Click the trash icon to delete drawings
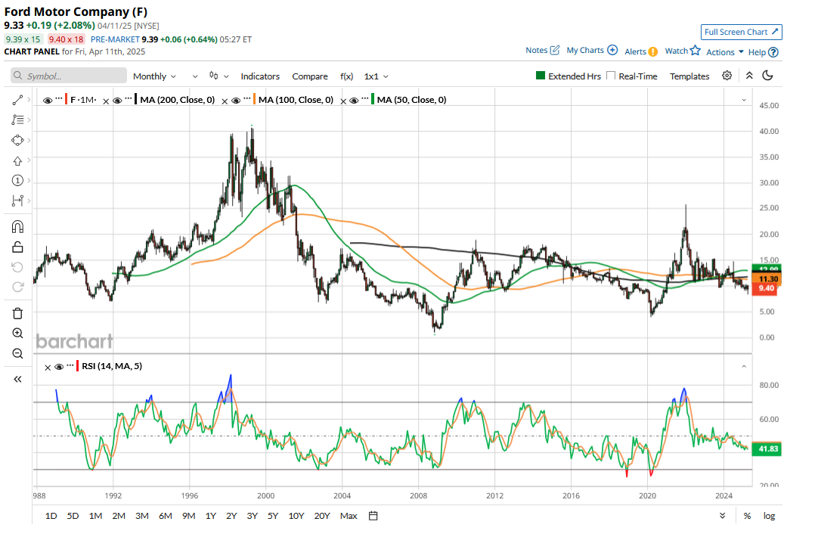Screen dimensions: 824x534 tap(17, 313)
